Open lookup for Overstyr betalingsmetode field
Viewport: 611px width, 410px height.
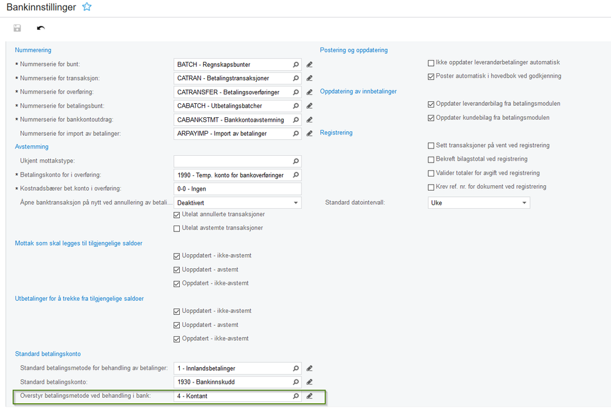(296, 397)
